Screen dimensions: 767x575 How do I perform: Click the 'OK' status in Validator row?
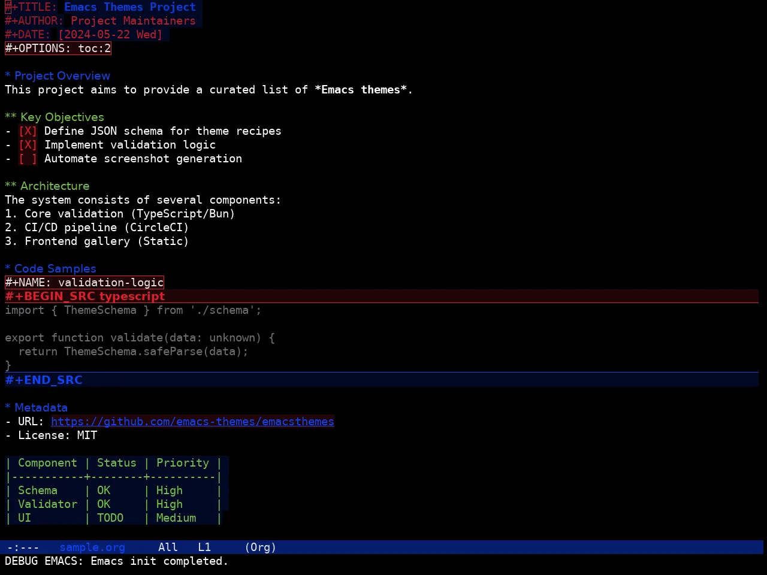click(104, 504)
